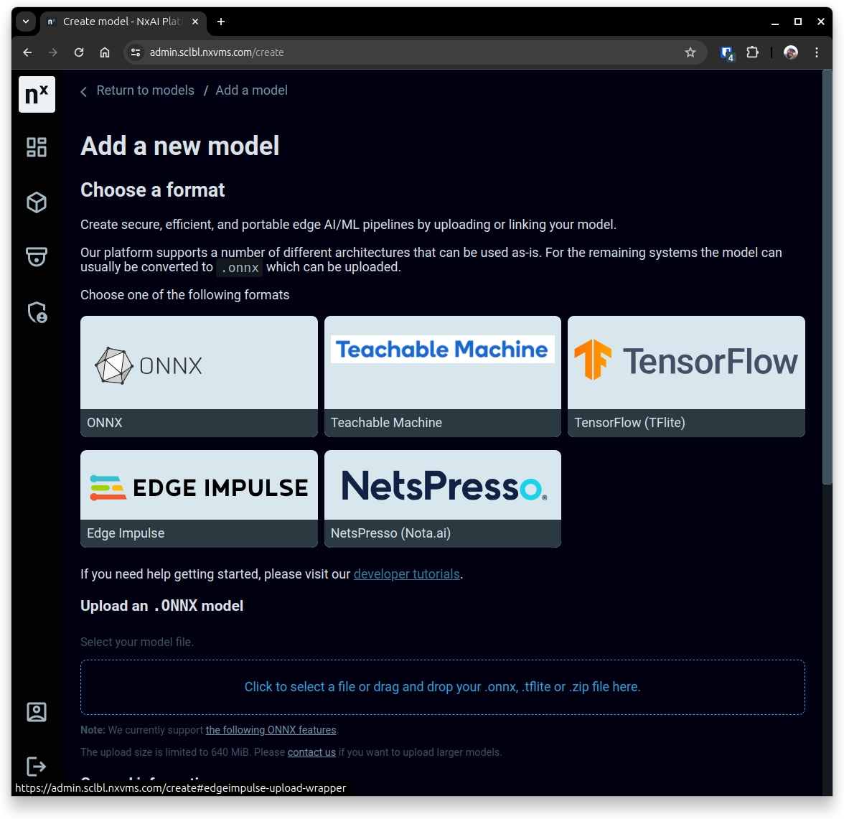The width and height of the screenshot is (844, 819).
Task: Open the Chrome three-dot menu
Action: (817, 52)
